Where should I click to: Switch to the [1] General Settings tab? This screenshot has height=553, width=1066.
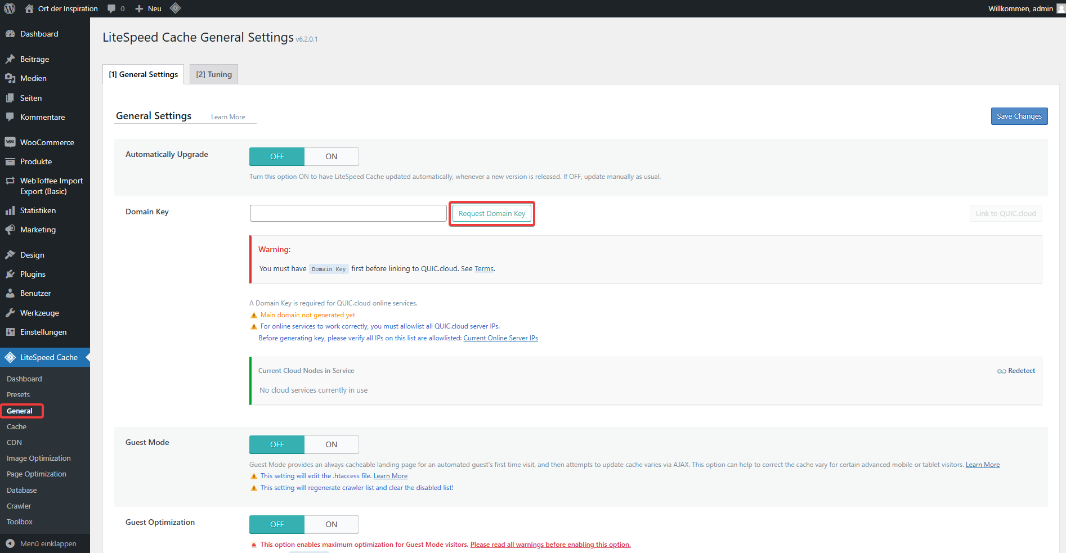143,74
